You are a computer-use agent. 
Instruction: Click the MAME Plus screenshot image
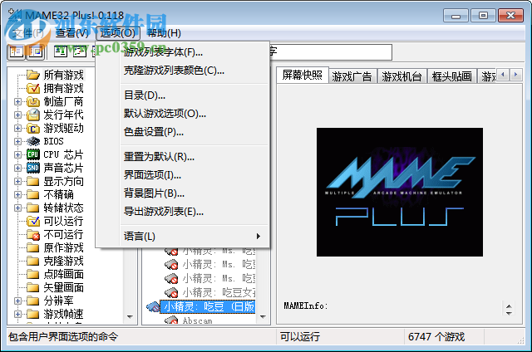[x=399, y=192]
